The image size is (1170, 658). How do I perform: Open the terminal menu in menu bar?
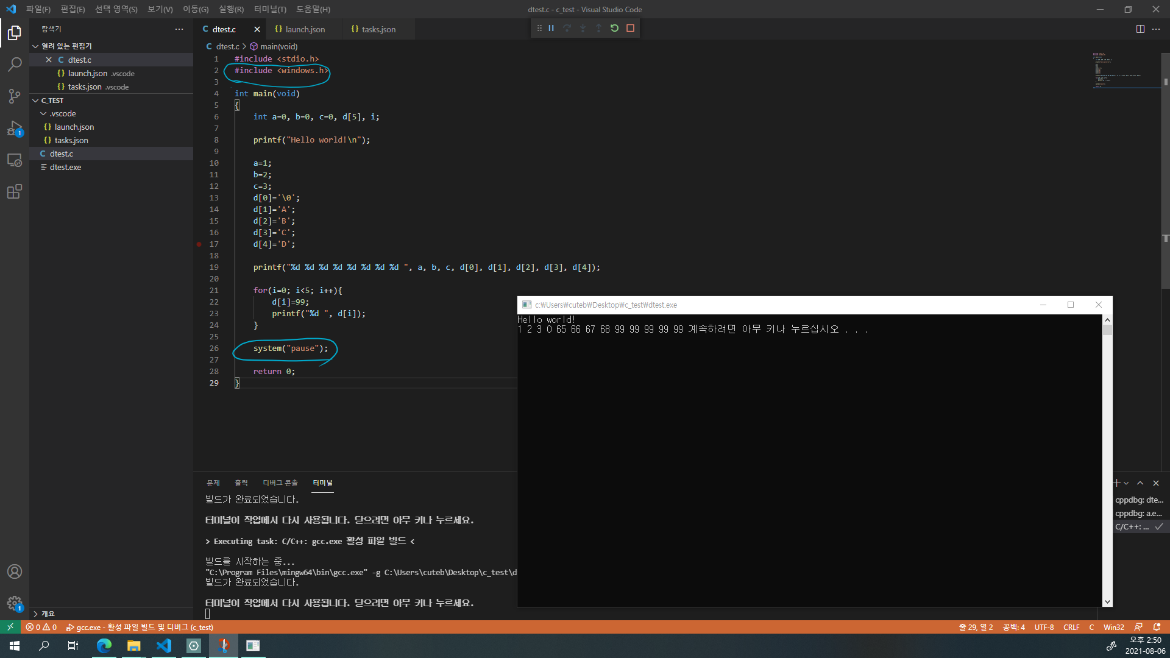click(x=269, y=9)
